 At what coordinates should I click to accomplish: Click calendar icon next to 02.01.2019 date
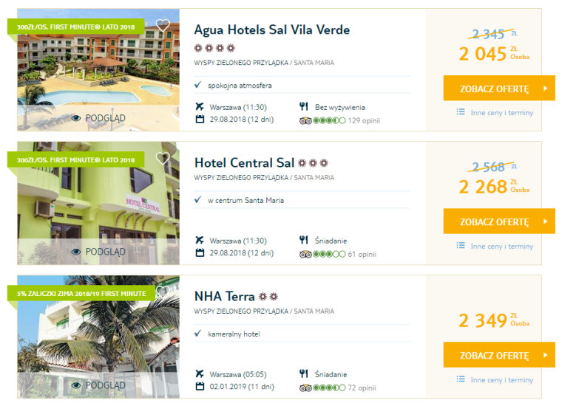(200, 386)
